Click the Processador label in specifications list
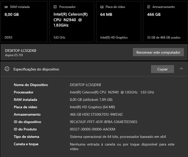This screenshot has width=188, height=157. (x=24, y=92)
